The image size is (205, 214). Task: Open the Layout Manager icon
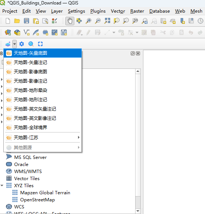click(45, 21)
